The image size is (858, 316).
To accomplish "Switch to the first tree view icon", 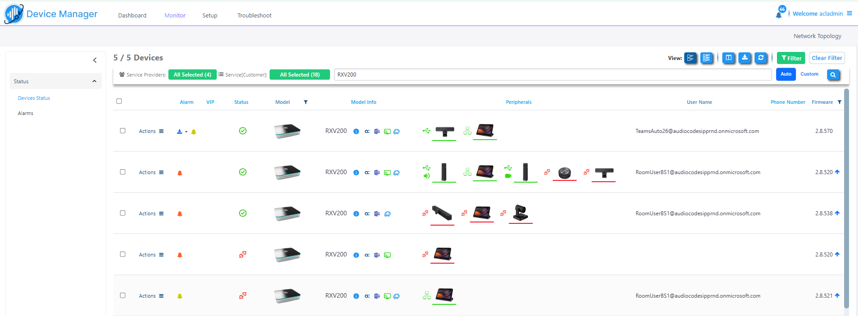I will (x=691, y=58).
